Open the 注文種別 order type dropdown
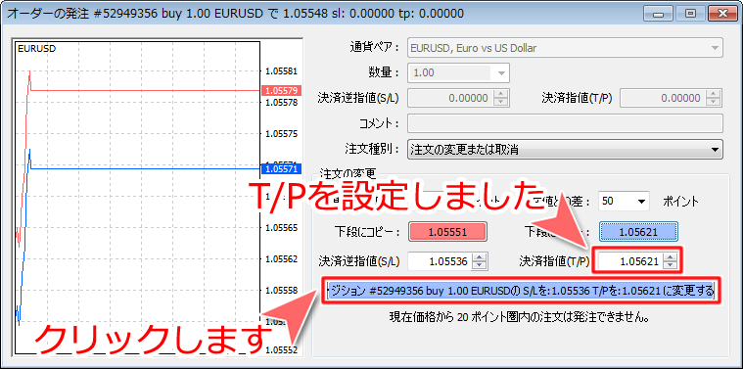 [565, 150]
